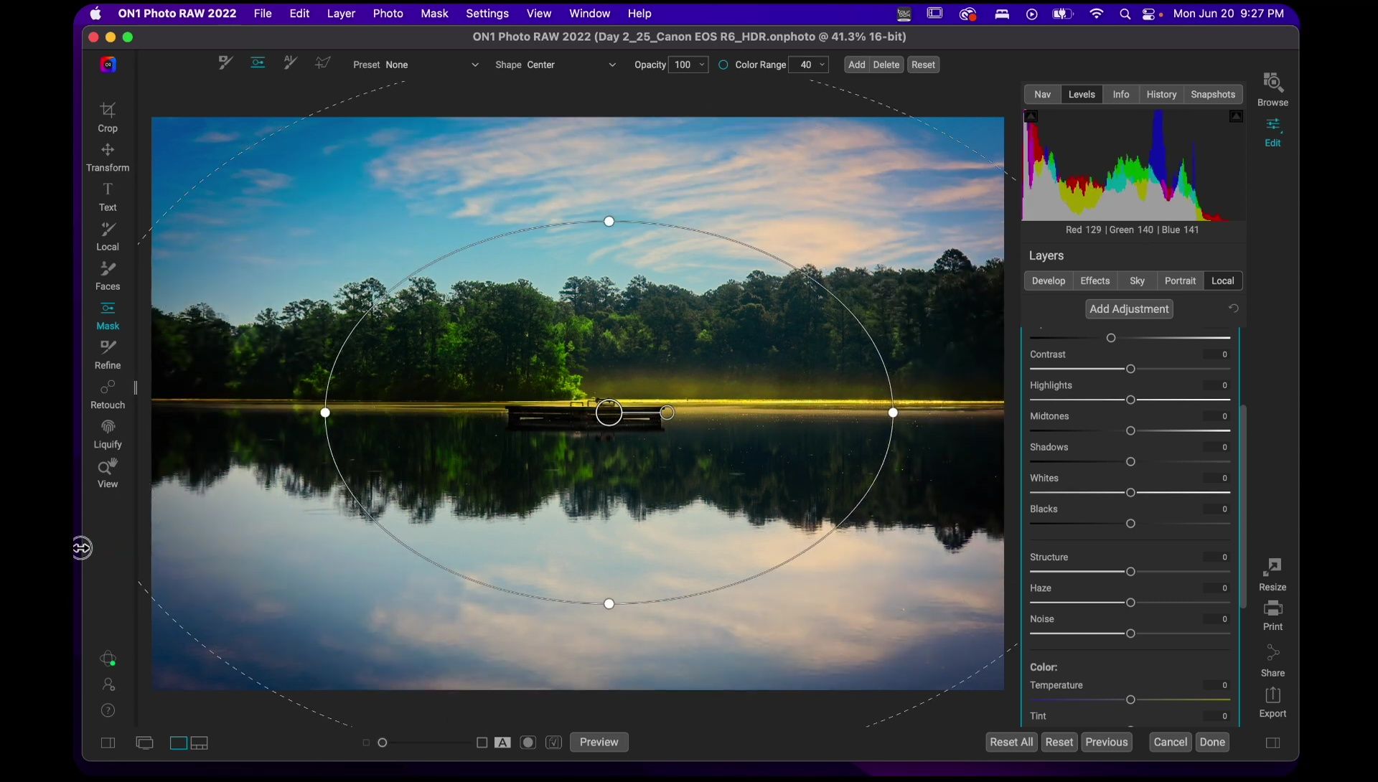This screenshot has width=1378, height=782.
Task: Click the Reset All button
Action: [1011, 742]
